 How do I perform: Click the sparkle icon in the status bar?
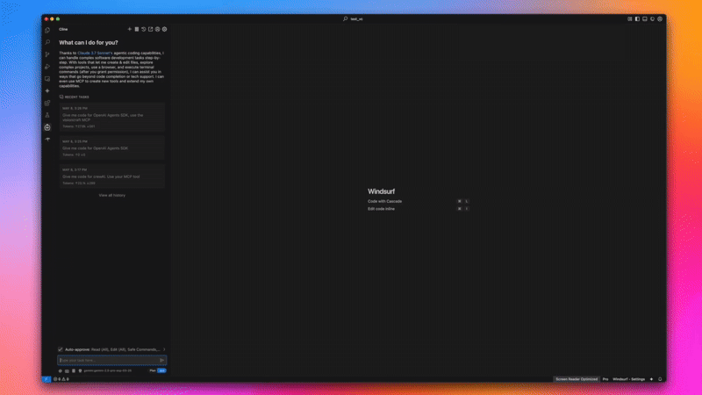(x=651, y=379)
